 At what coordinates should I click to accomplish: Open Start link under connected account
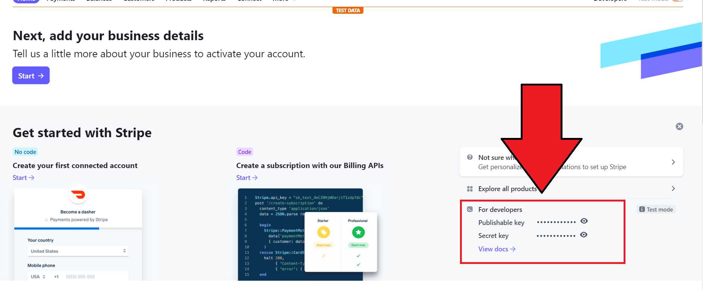pos(23,178)
